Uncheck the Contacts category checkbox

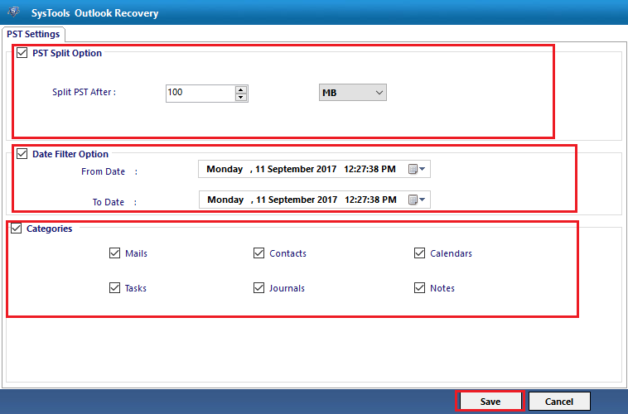click(258, 253)
